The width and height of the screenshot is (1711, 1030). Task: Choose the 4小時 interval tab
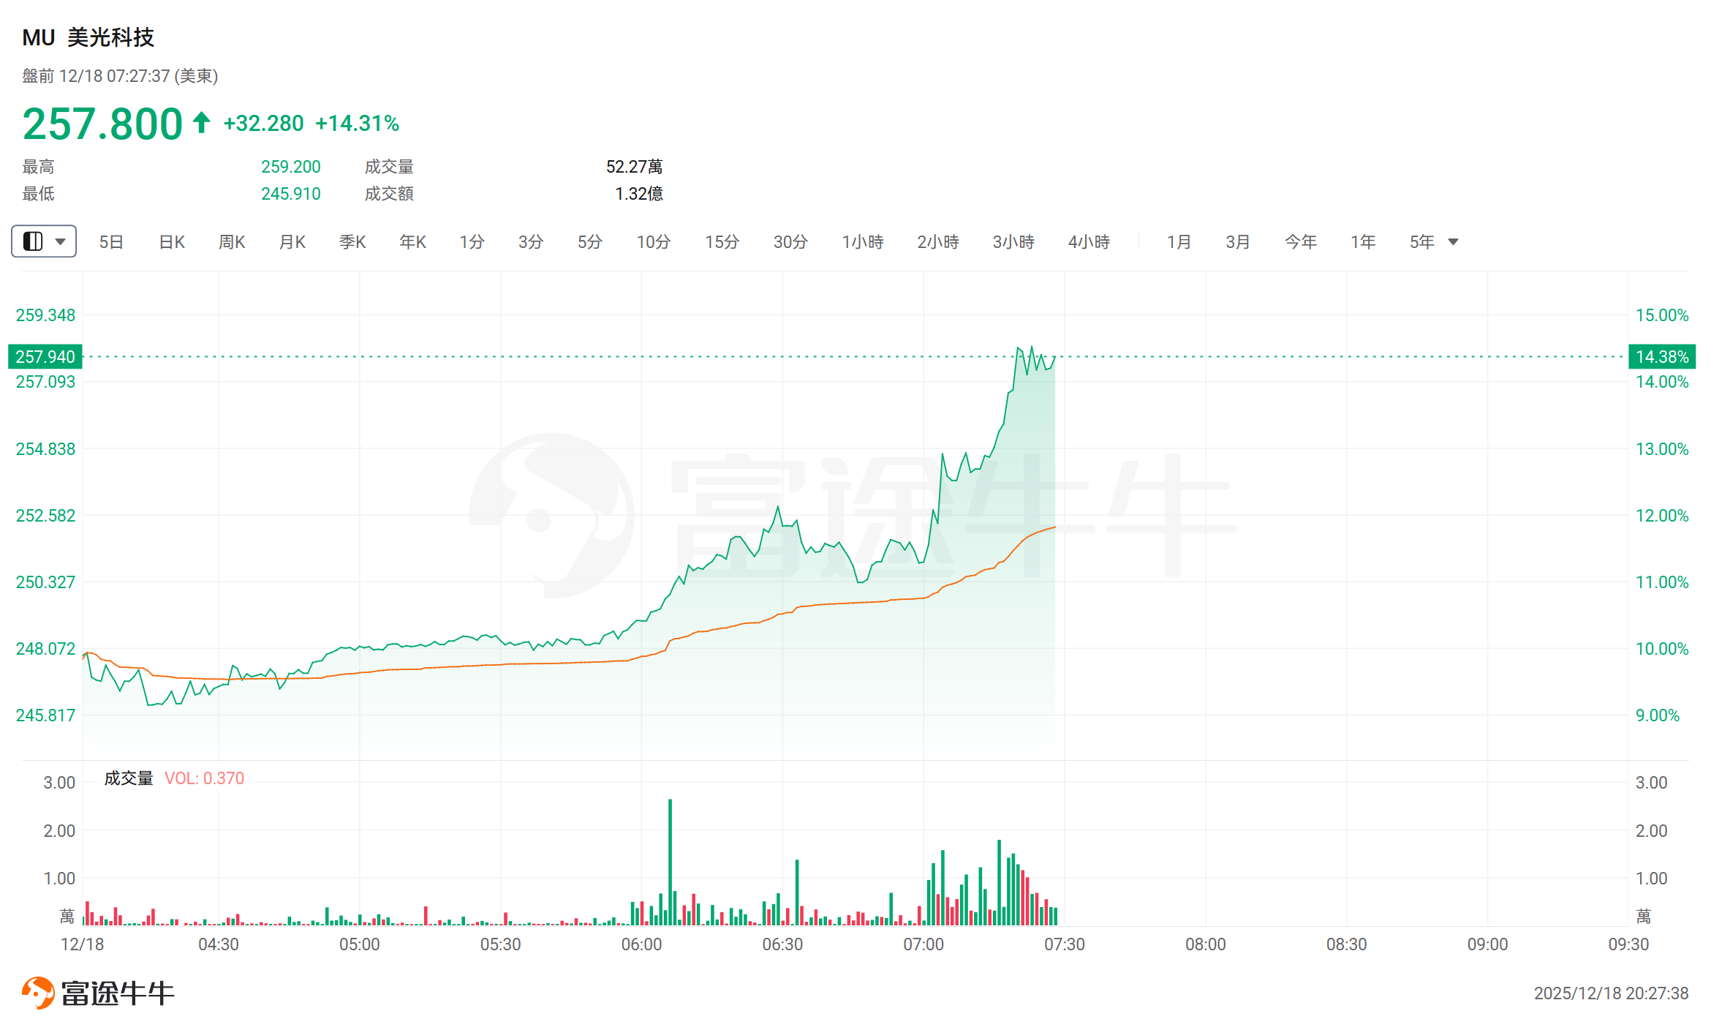point(1089,241)
